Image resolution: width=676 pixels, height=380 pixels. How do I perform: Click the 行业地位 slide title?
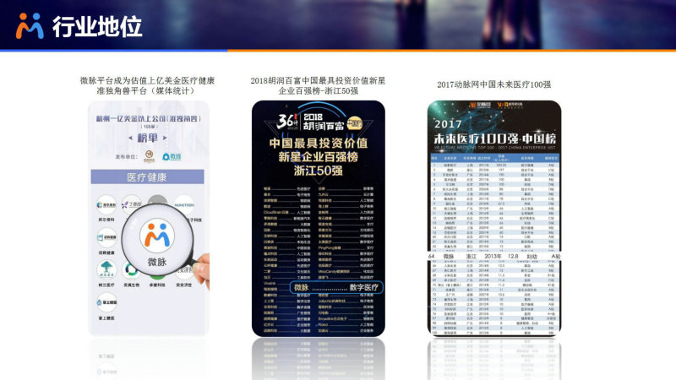click(97, 27)
